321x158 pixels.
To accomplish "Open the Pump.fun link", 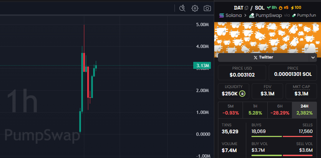I will click(304, 15).
